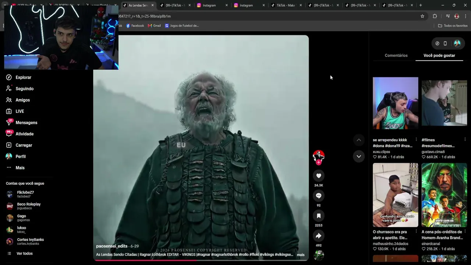Open the Homem-Aranha post-credits thumbnail
This screenshot has height=265, width=471.
point(444,195)
